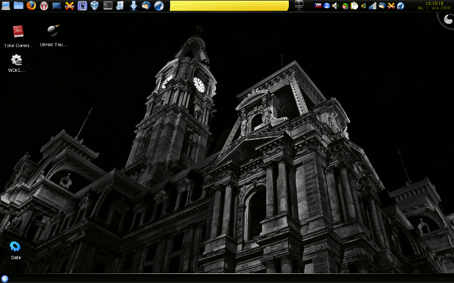Open the Total Commander desktop shortcut
454x283 pixels.
[18, 32]
